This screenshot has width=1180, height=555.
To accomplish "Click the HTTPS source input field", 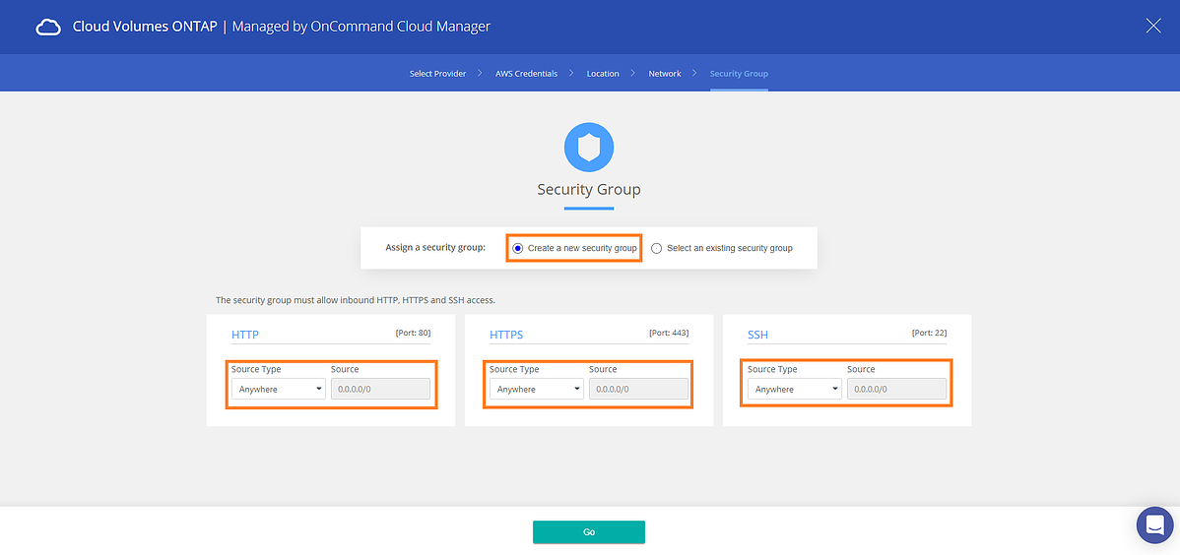I will [638, 390].
